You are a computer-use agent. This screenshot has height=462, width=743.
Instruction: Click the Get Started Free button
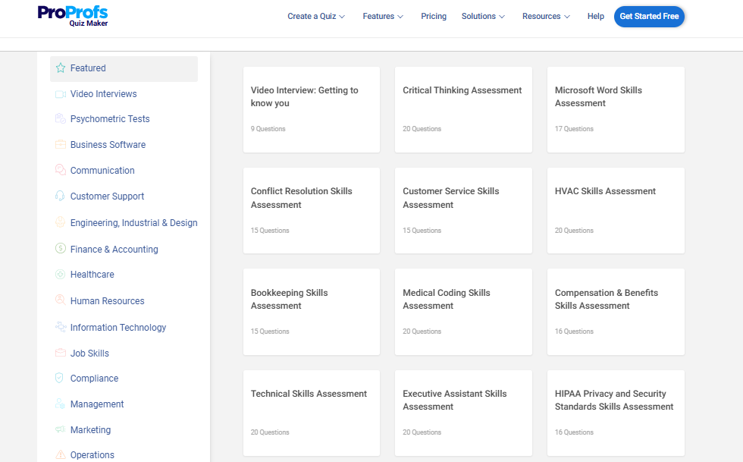click(649, 16)
